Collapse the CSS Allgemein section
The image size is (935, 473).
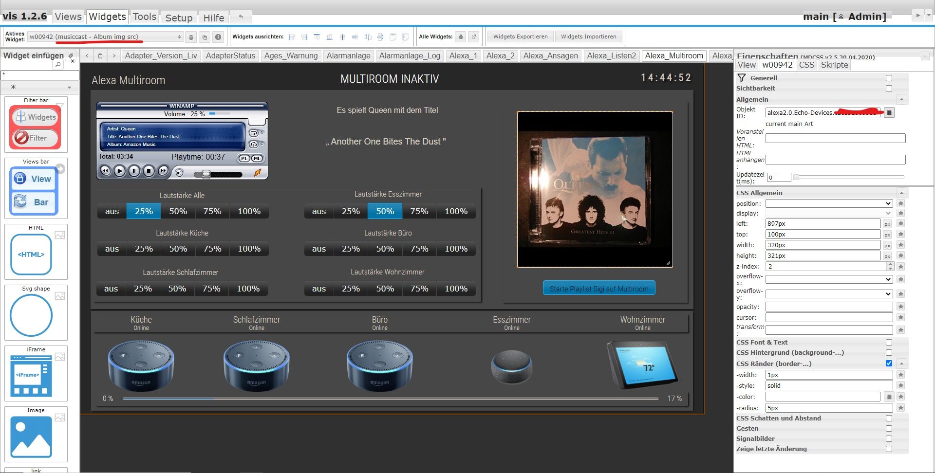tap(901, 193)
